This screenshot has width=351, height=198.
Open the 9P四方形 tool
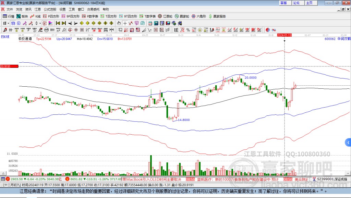click(x=71, y=16)
